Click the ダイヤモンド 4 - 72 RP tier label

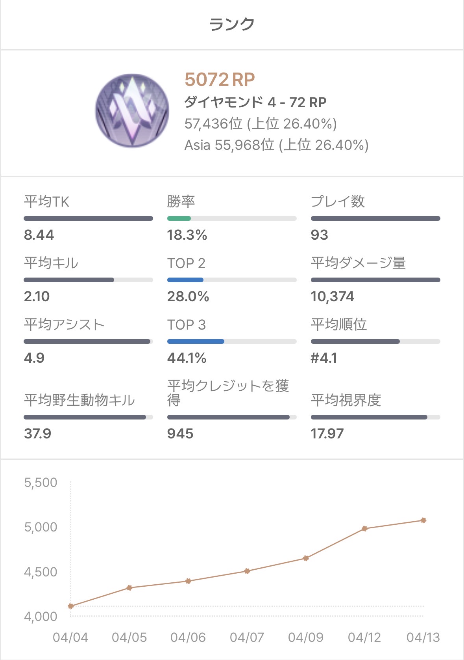point(255,103)
